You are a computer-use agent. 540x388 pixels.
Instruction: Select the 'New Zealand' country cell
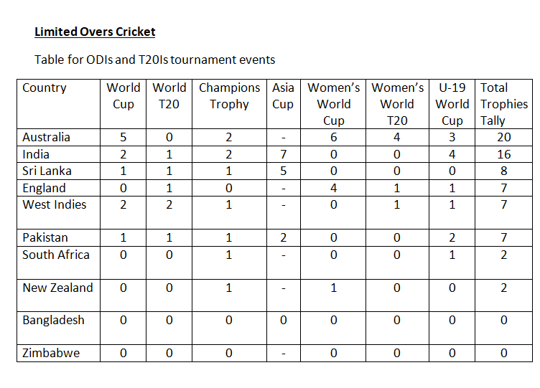point(57,288)
